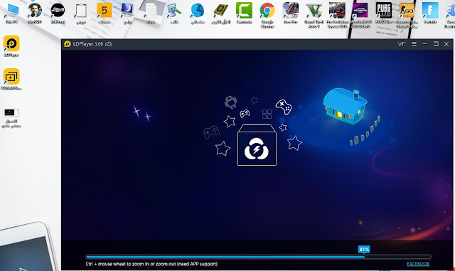Maximize the LDPlayer window

(x=436, y=44)
